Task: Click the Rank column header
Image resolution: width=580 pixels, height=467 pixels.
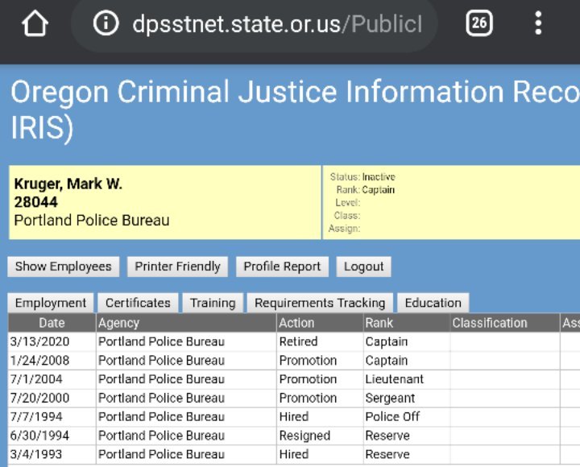Action: tap(407, 323)
